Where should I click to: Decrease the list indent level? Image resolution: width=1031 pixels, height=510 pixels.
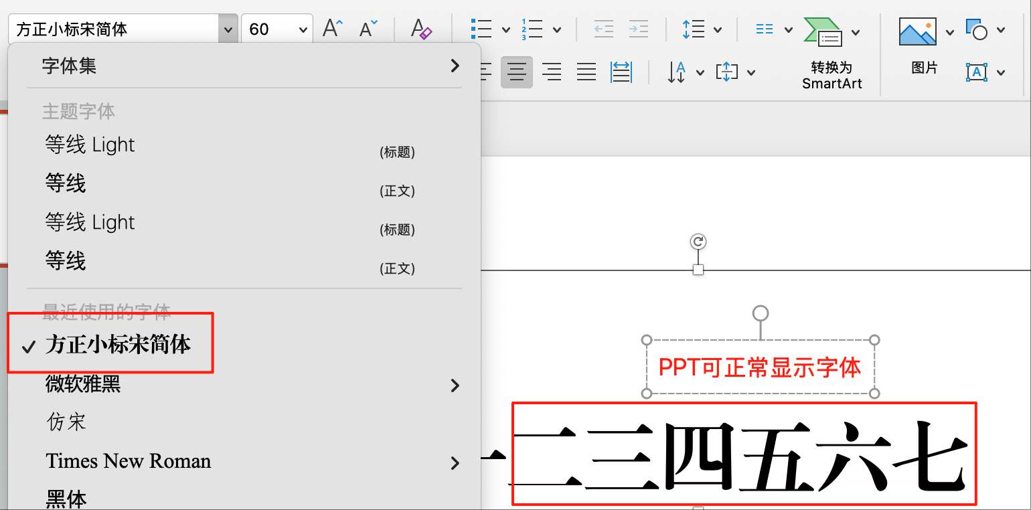(604, 29)
